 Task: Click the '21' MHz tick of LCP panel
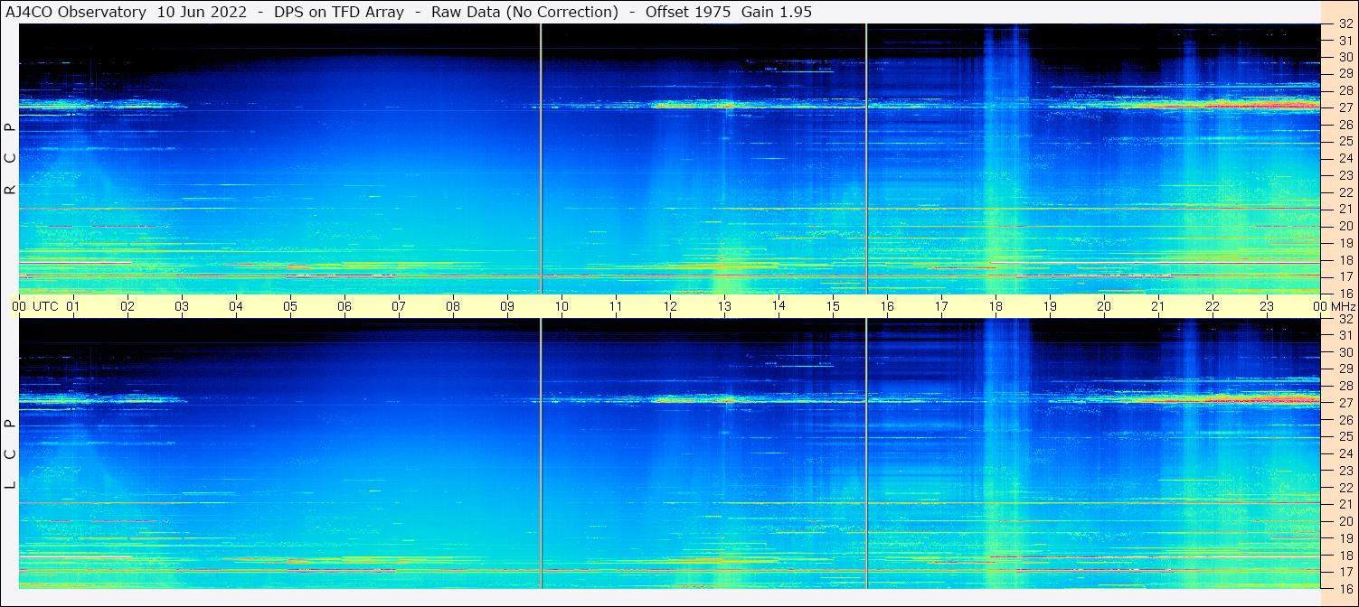click(x=1345, y=504)
